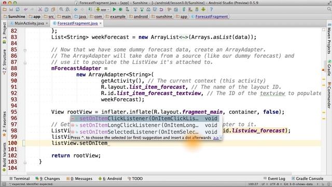
Task: Navigate Forward with the gray arrow
Action: tap(82, 9)
